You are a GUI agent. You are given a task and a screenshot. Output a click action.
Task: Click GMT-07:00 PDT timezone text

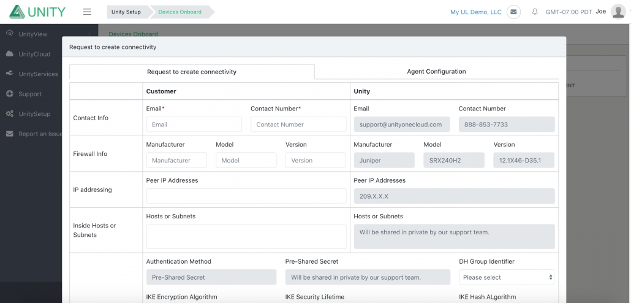(x=569, y=12)
